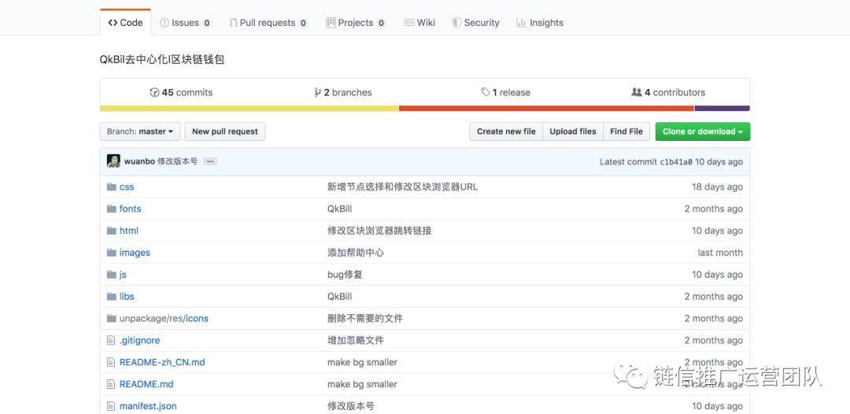
Task: Expand the Clone or download menu
Action: [x=702, y=131]
